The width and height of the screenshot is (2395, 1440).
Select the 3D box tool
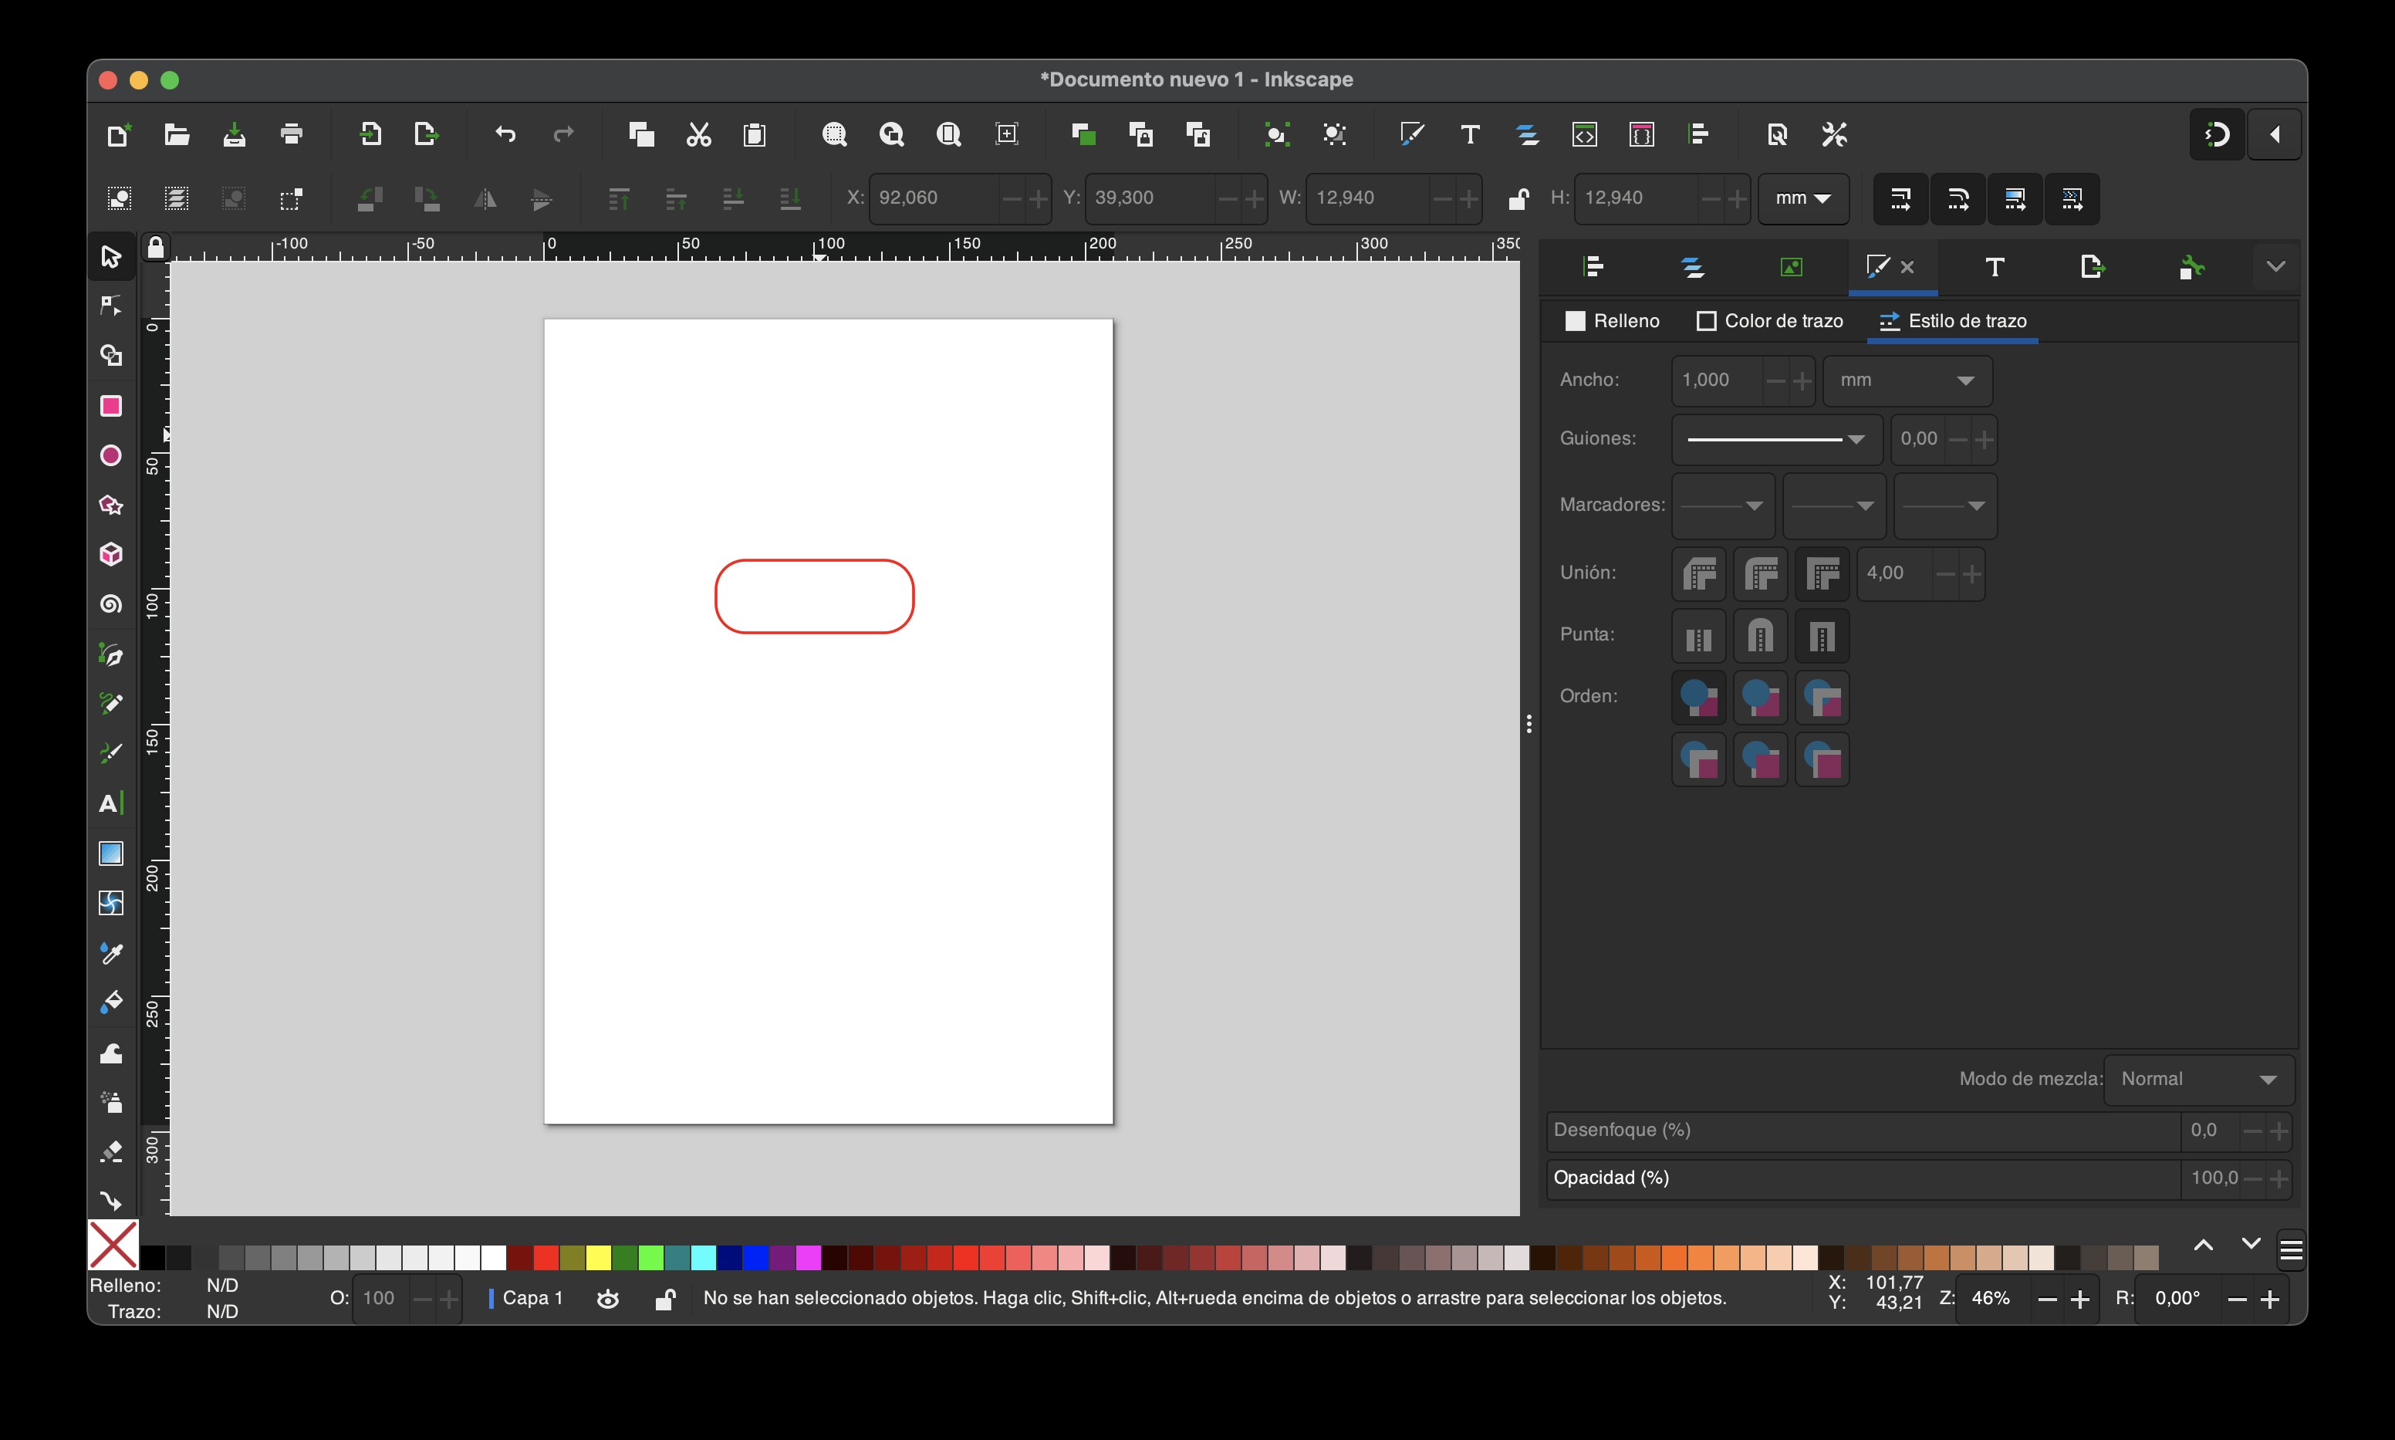point(110,554)
